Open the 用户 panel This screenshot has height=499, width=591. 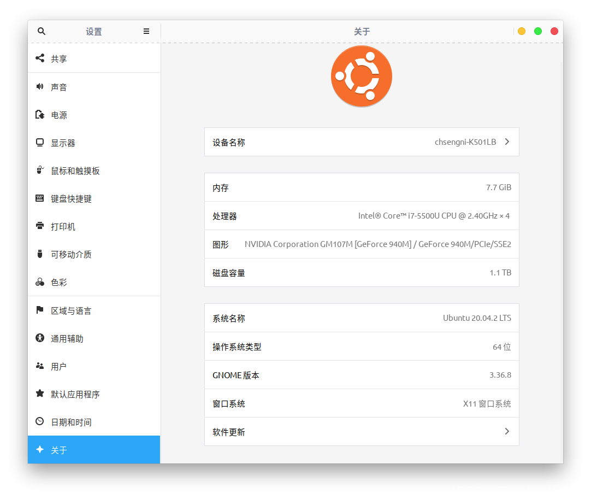click(x=94, y=366)
